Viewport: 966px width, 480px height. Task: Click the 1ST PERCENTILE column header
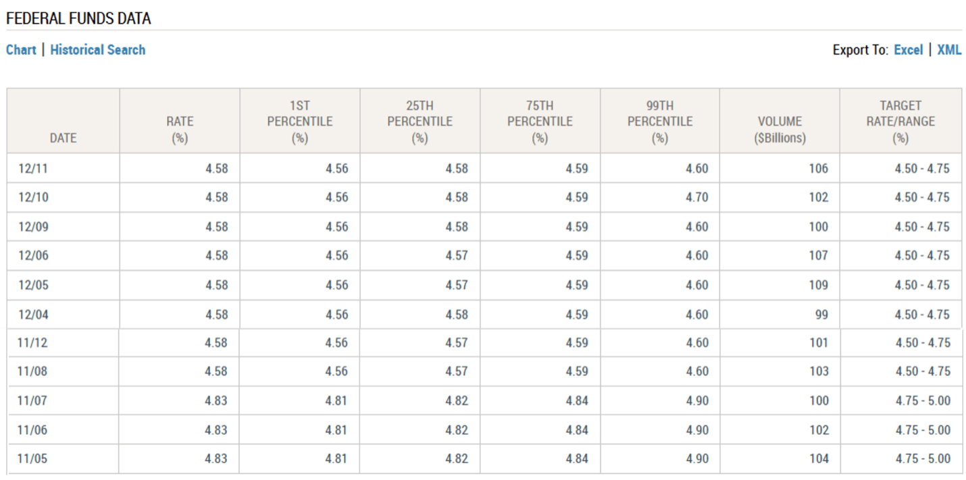pos(300,122)
